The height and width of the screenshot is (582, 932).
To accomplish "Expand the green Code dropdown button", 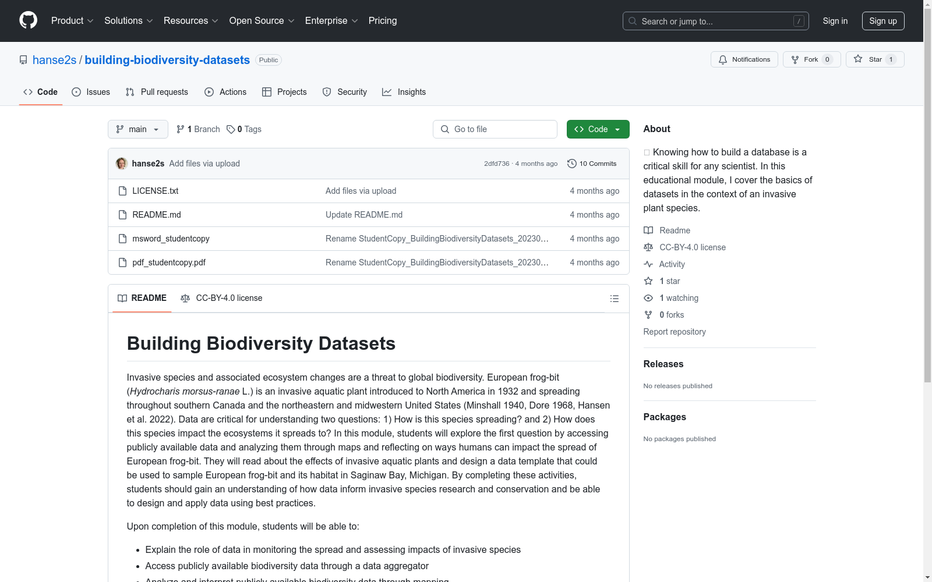I will tap(598, 129).
